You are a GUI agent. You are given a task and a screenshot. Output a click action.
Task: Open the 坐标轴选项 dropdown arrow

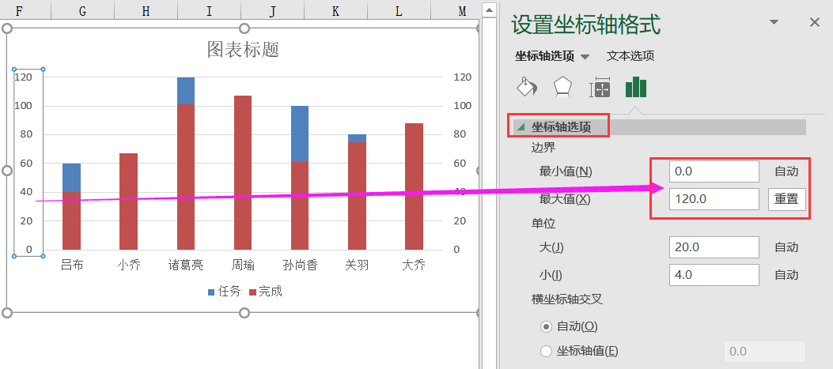(x=585, y=57)
